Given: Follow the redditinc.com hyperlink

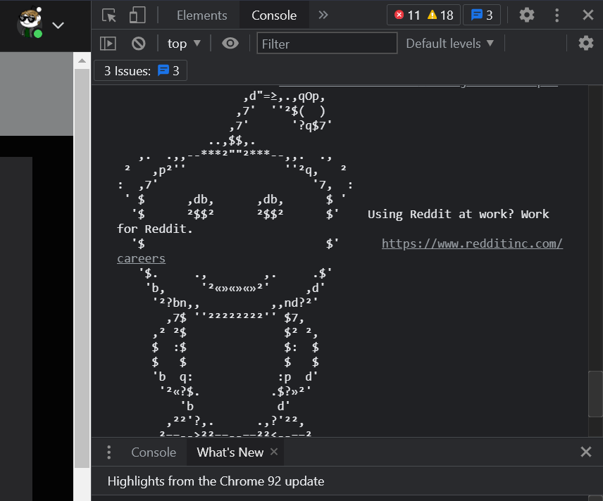Looking at the screenshot, I should [x=471, y=243].
